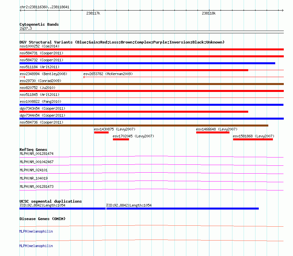Click the 238117k ruler tick label
The width and height of the screenshot is (293, 256).
point(93,13)
